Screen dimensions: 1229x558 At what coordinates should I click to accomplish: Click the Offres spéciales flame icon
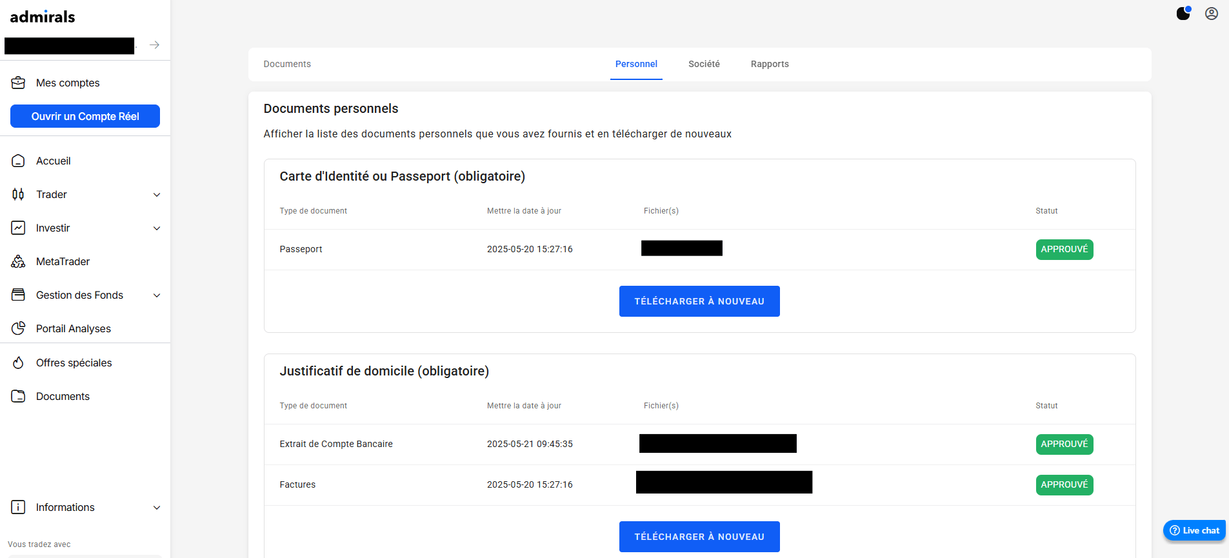(x=18, y=363)
